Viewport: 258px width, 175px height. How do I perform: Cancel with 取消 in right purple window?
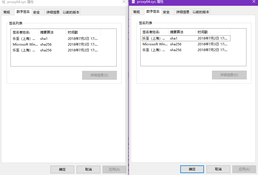218,169
